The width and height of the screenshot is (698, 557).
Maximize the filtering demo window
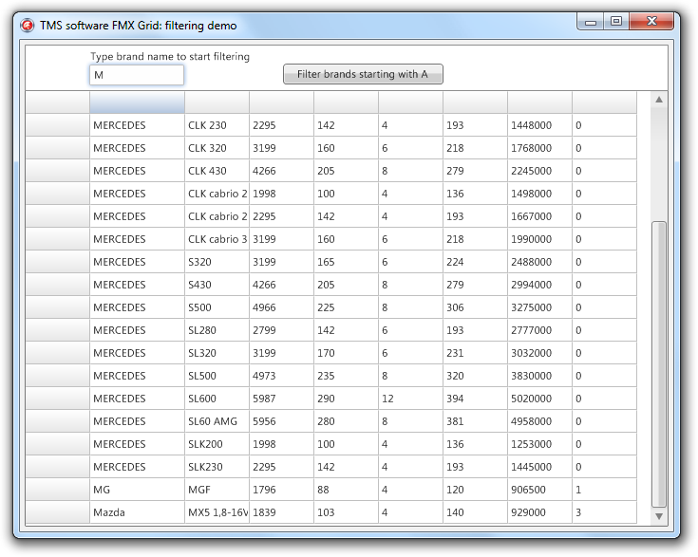(x=616, y=22)
